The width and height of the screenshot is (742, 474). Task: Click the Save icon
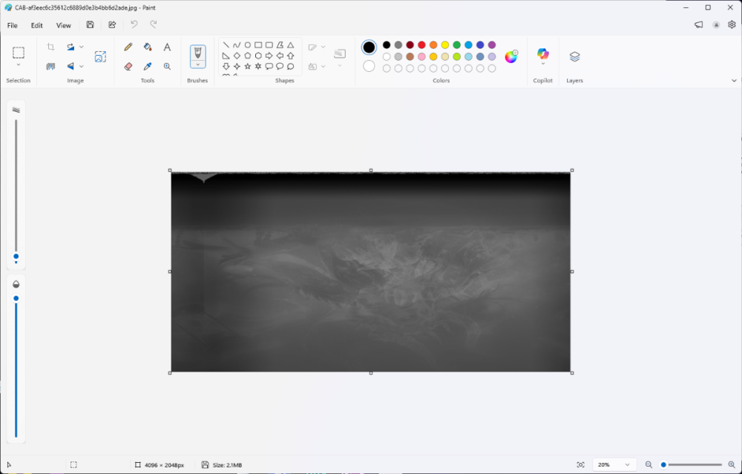90,24
